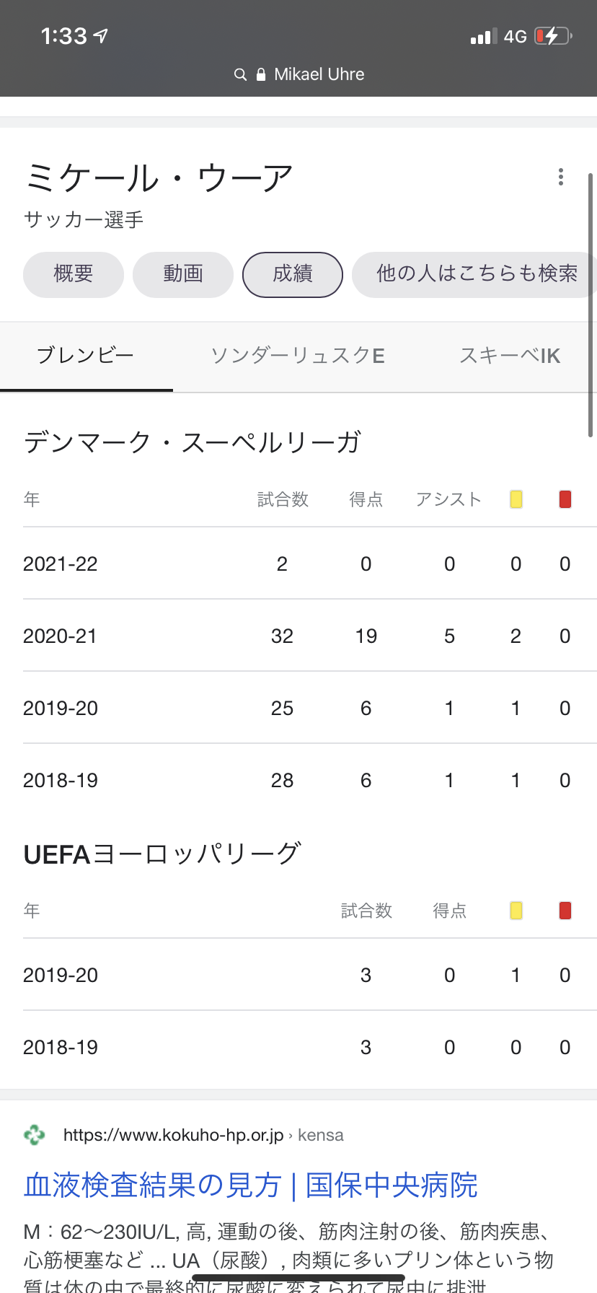This screenshot has width=597, height=1293.
Task: Switch to the スキーベIK tab
Action: pos(510,356)
